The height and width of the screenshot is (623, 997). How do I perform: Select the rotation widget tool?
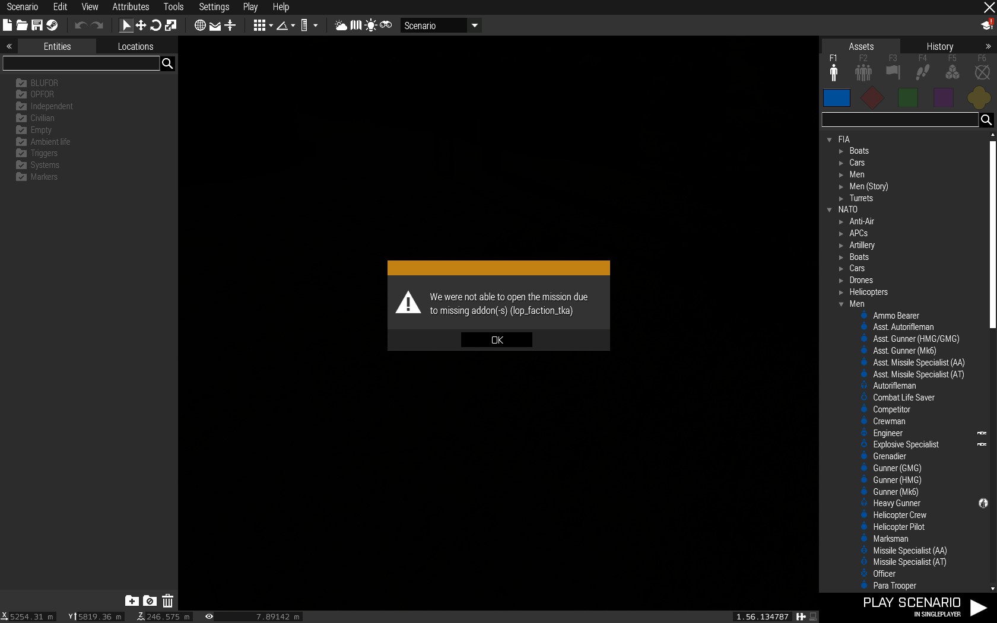pyautogui.click(x=155, y=26)
